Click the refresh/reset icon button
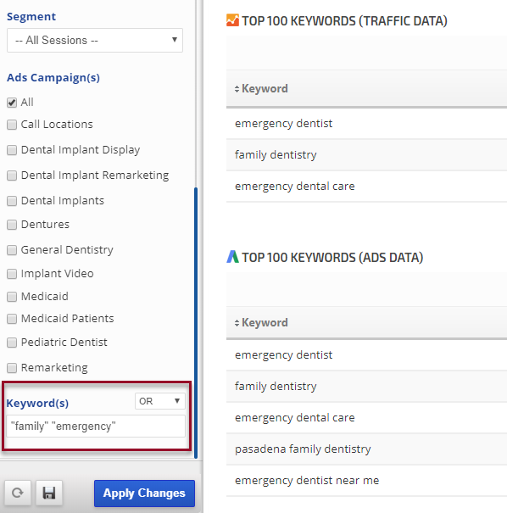Image resolution: width=507 pixels, height=513 pixels. pyautogui.click(x=17, y=493)
